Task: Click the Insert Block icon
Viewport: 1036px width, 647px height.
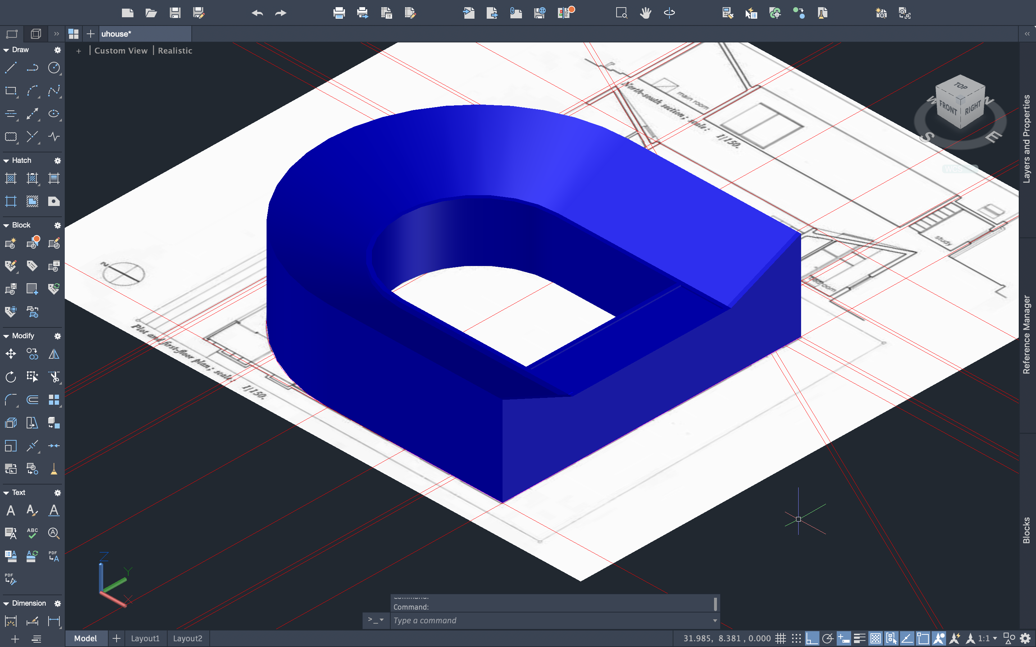Action: [x=11, y=243]
